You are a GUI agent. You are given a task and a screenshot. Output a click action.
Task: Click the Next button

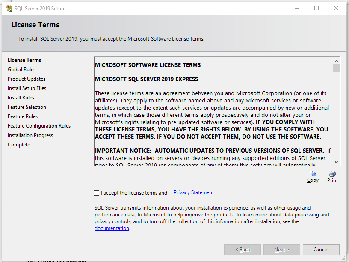click(x=281, y=250)
